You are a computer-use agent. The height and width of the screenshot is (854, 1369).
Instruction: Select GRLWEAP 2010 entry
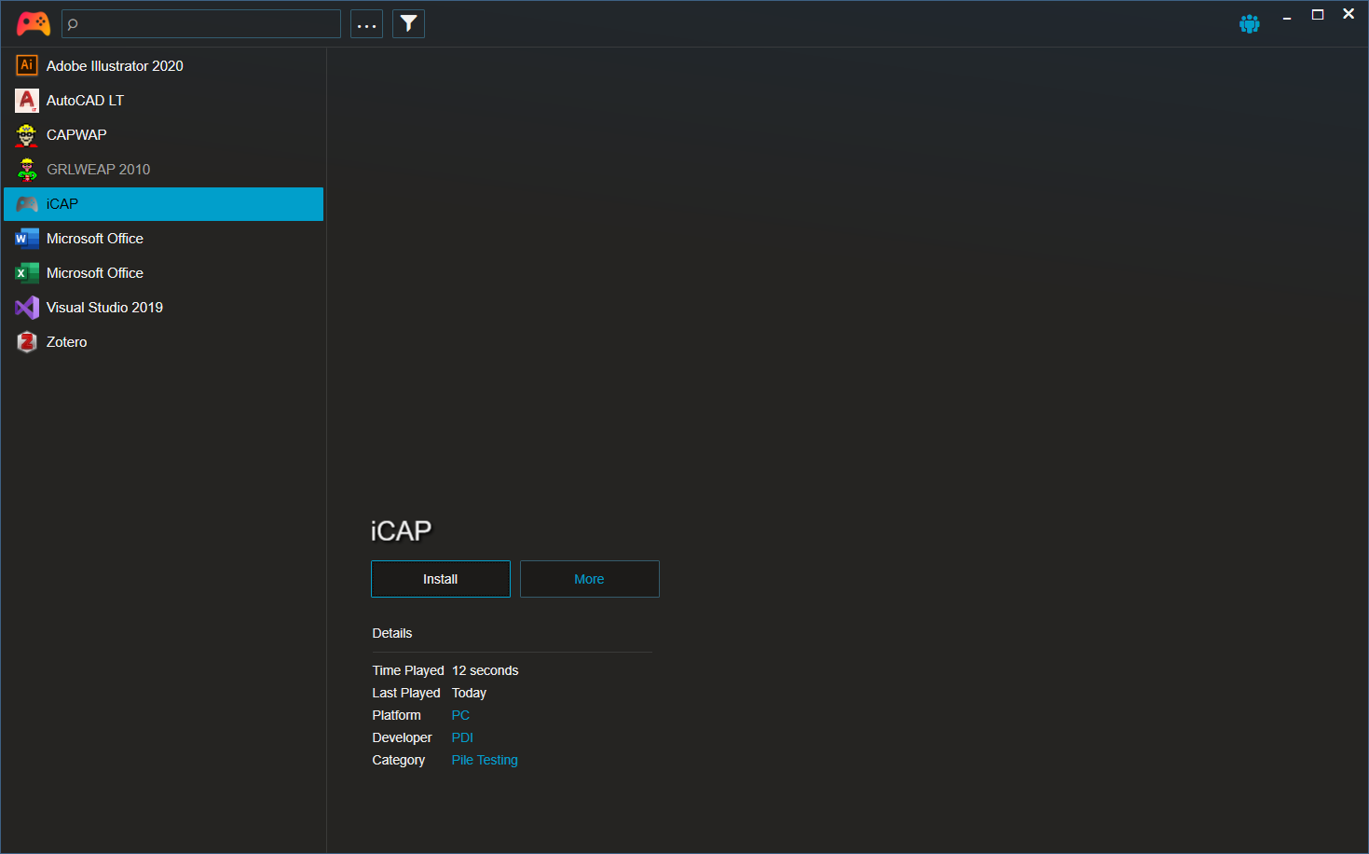pos(163,170)
